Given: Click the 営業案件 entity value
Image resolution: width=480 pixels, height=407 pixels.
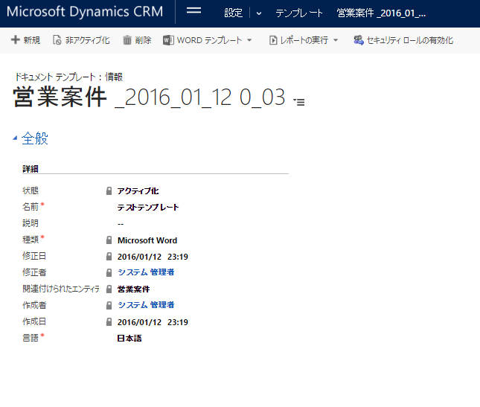Looking at the screenshot, I should 133,289.
